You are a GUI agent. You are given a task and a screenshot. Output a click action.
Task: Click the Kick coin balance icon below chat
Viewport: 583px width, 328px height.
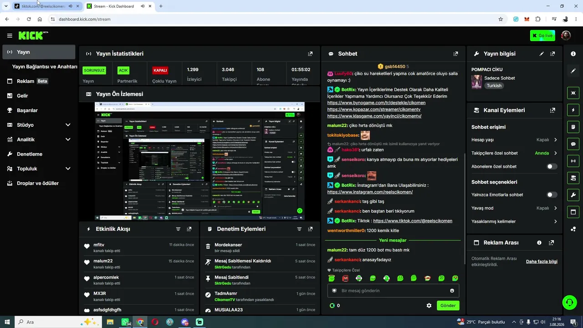point(332,306)
